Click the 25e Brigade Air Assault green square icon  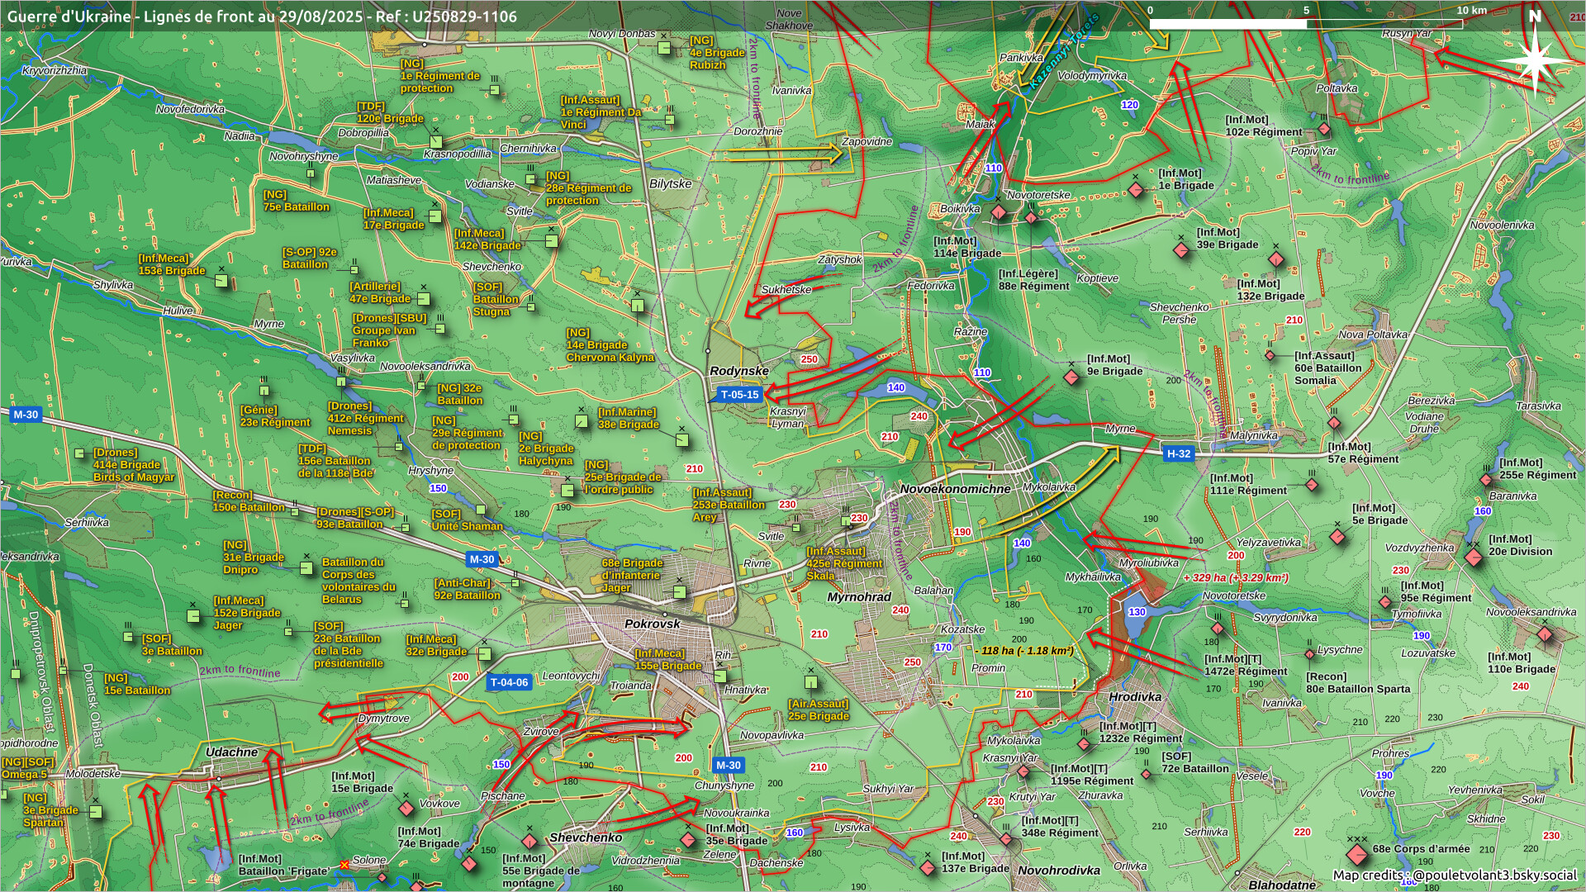click(x=811, y=682)
